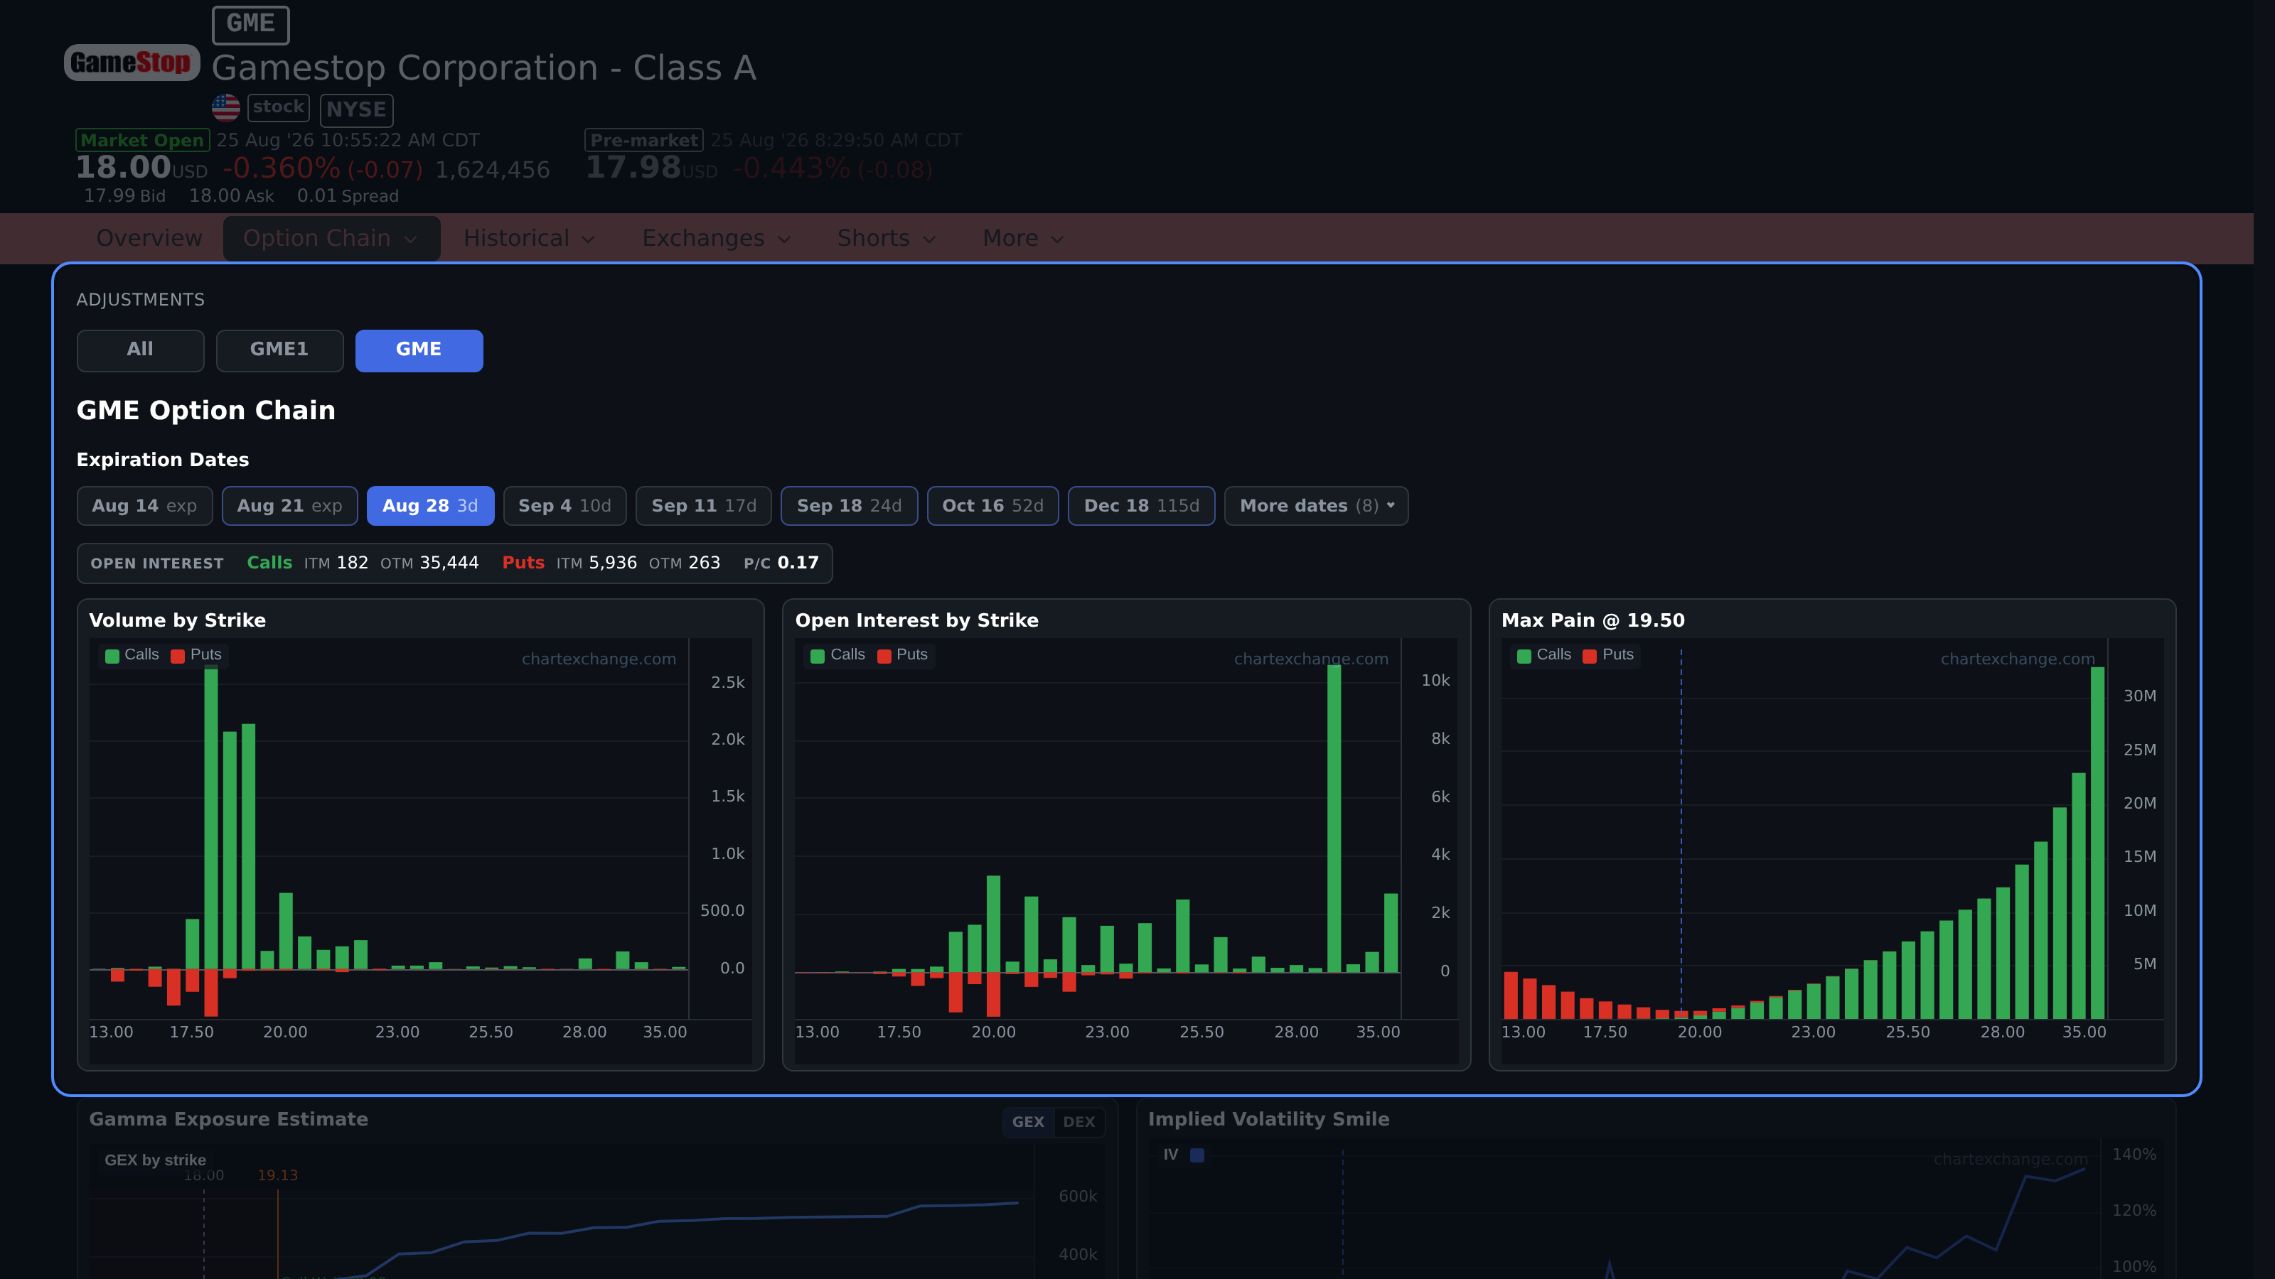Expand the Shorts menu
This screenshot has width=2275, height=1279.
point(887,238)
